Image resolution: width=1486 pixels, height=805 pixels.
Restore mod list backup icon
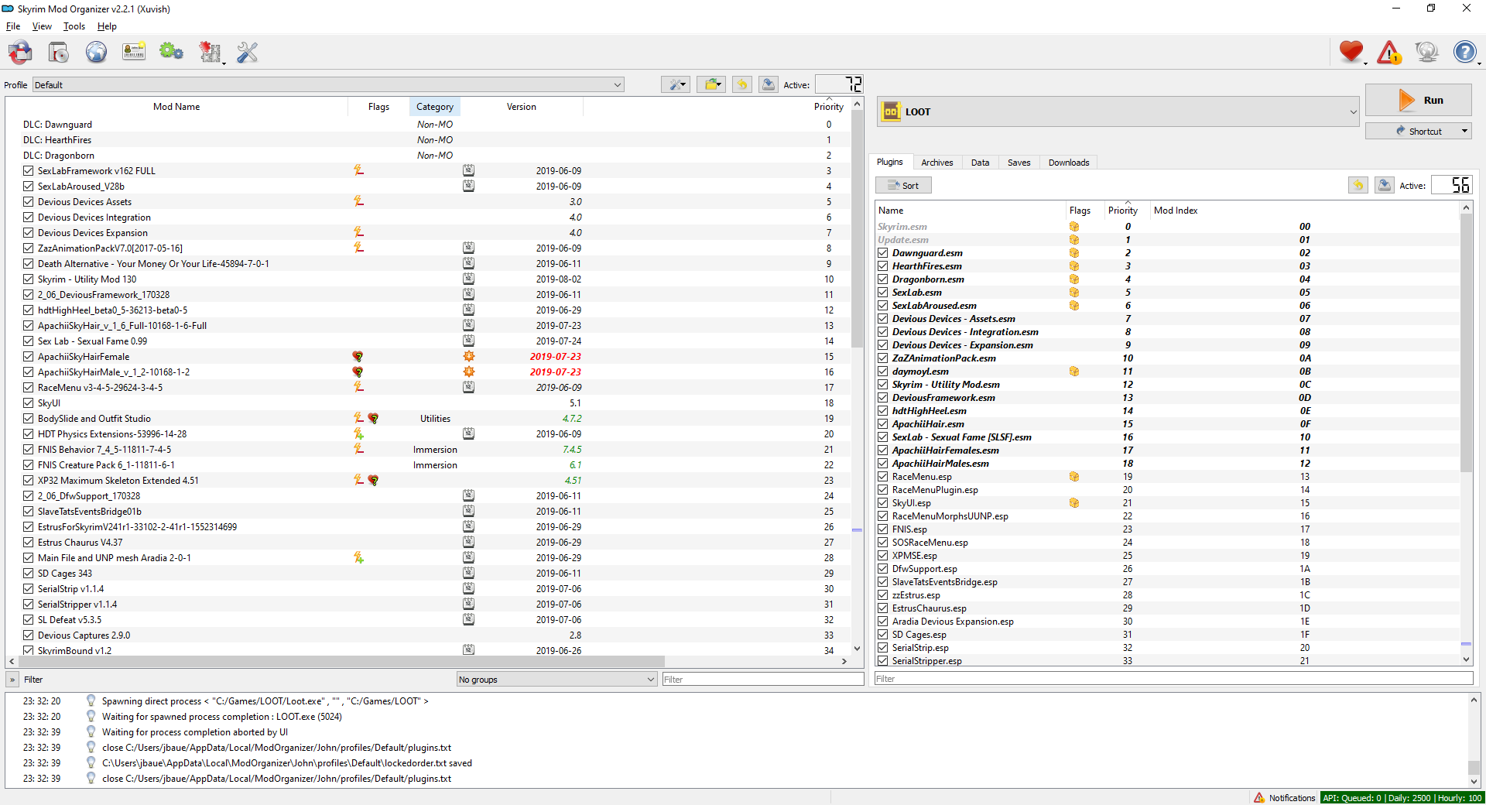click(742, 84)
